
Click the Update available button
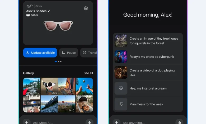click(x=40, y=53)
